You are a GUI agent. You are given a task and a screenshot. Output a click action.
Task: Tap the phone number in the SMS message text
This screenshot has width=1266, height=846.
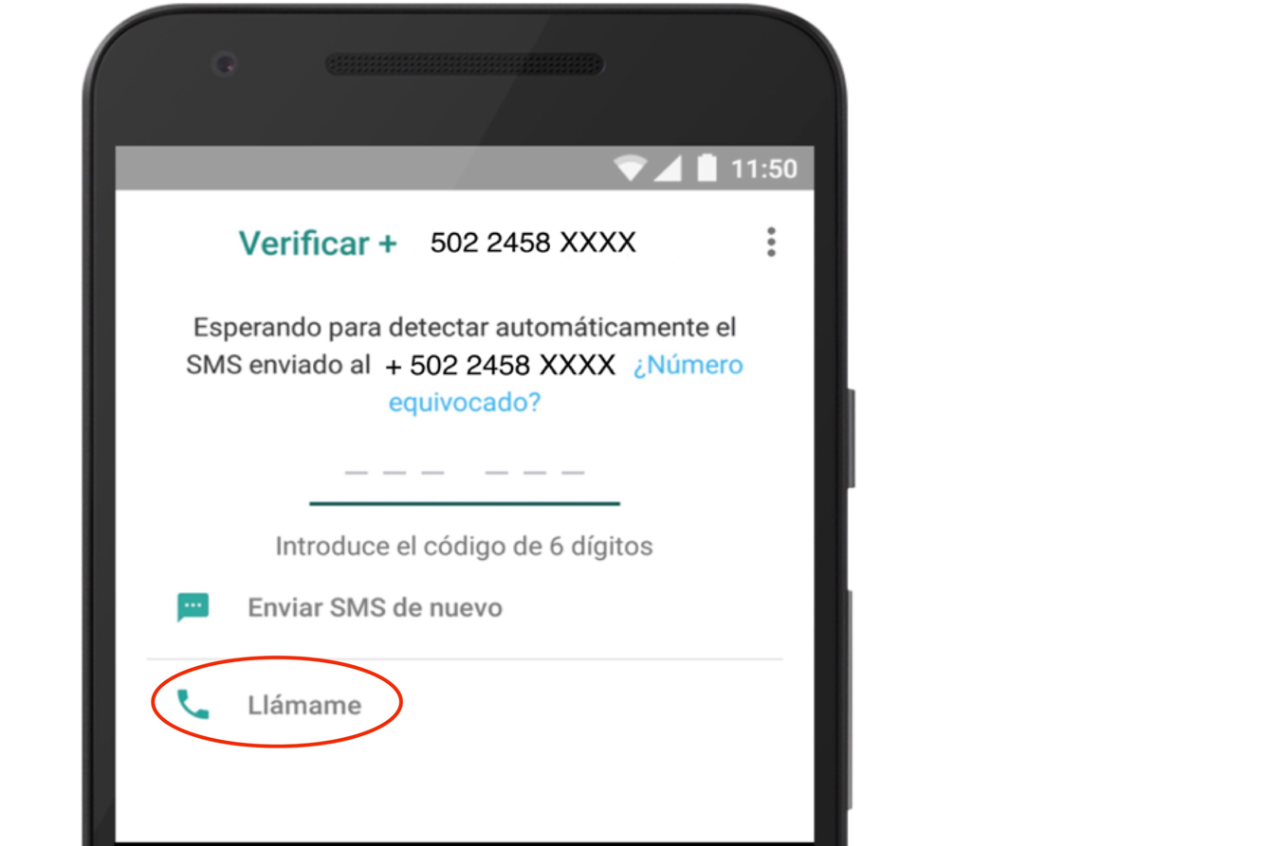click(501, 365)
